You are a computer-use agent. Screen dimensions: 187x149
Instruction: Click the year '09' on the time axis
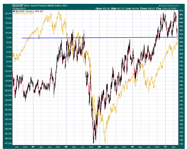coord(99,147)
